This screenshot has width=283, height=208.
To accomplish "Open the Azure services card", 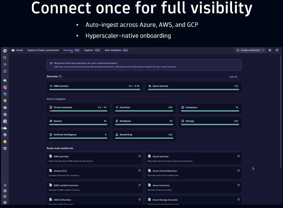I will click(x=193, y=87).
